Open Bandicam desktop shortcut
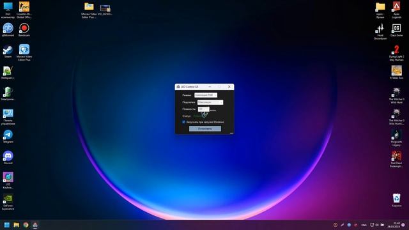This screenshot has width=409, height=230. 24,30
